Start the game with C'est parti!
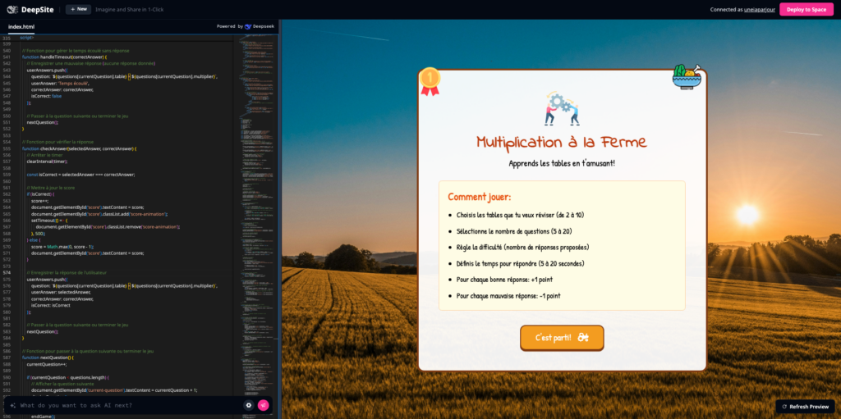This screenshot has height=419, width=841. pos(562,338)
